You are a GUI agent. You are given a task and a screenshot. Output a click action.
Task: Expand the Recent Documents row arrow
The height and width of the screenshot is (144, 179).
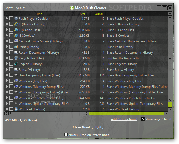7,52
